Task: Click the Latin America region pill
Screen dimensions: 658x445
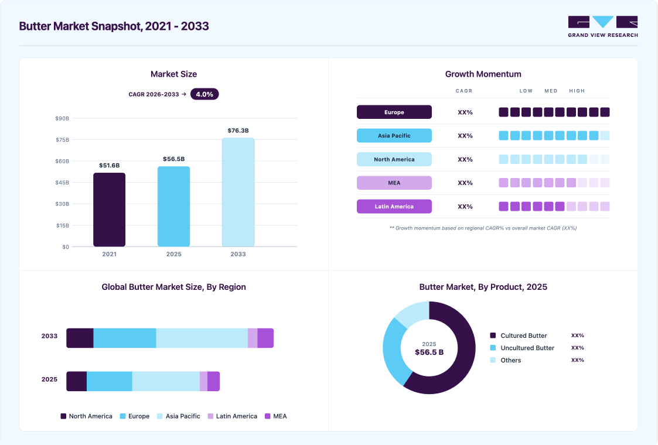Action: pyautogui.click(x=394, y=206)
